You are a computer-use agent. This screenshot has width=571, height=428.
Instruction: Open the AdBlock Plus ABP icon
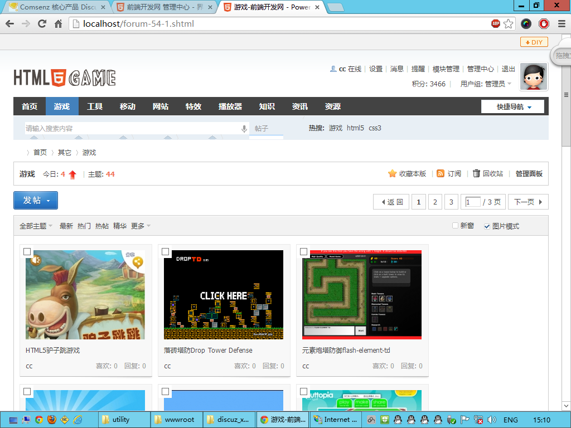coord(496,23)
